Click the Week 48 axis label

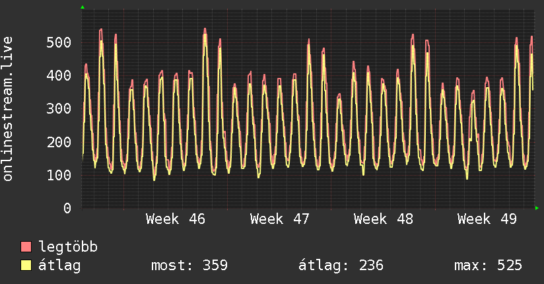pyautogui.click(x=384, y=219)
